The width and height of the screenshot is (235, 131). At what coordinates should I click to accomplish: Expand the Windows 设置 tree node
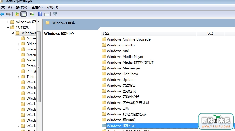click(8, 22)
